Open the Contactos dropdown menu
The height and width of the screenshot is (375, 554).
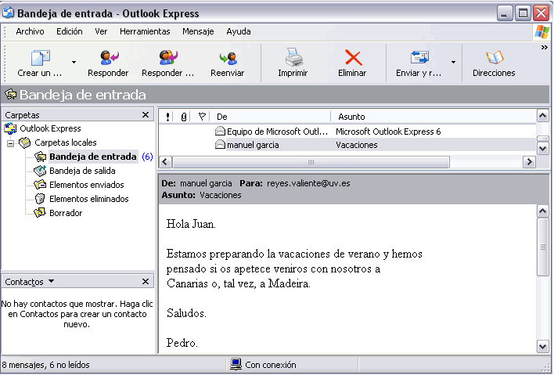click(51, 281)
